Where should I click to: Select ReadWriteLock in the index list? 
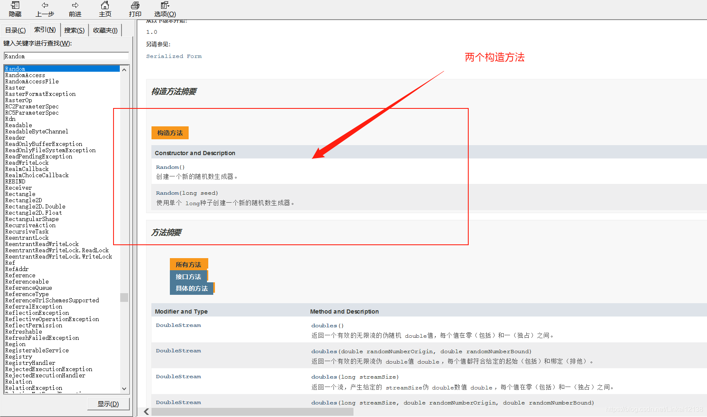tap(27, 163)
